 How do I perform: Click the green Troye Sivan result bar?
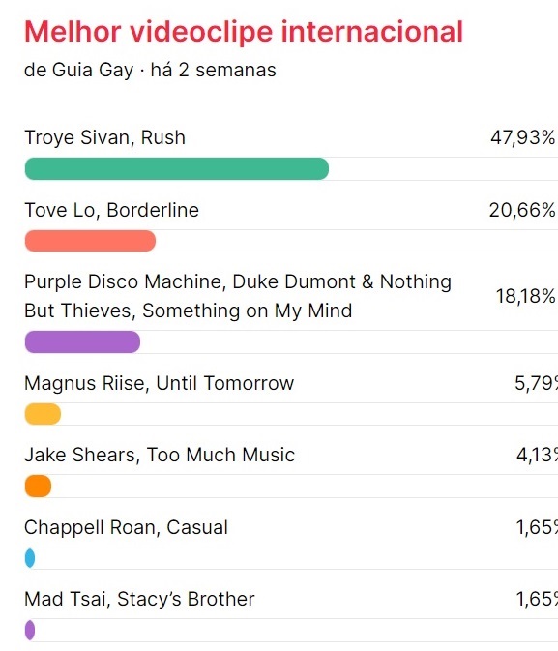tap(177, 168)
